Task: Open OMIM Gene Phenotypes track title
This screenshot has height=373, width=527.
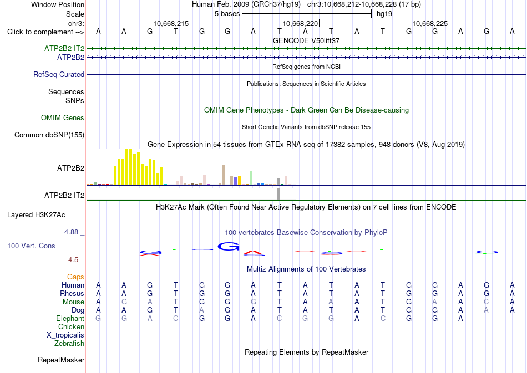Action: (306, 110)
